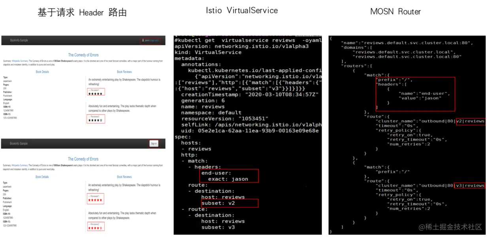The image size is (490, 239).
Task: Open BookInfo Sample brand on jason's page
Action: coord(19,40)
